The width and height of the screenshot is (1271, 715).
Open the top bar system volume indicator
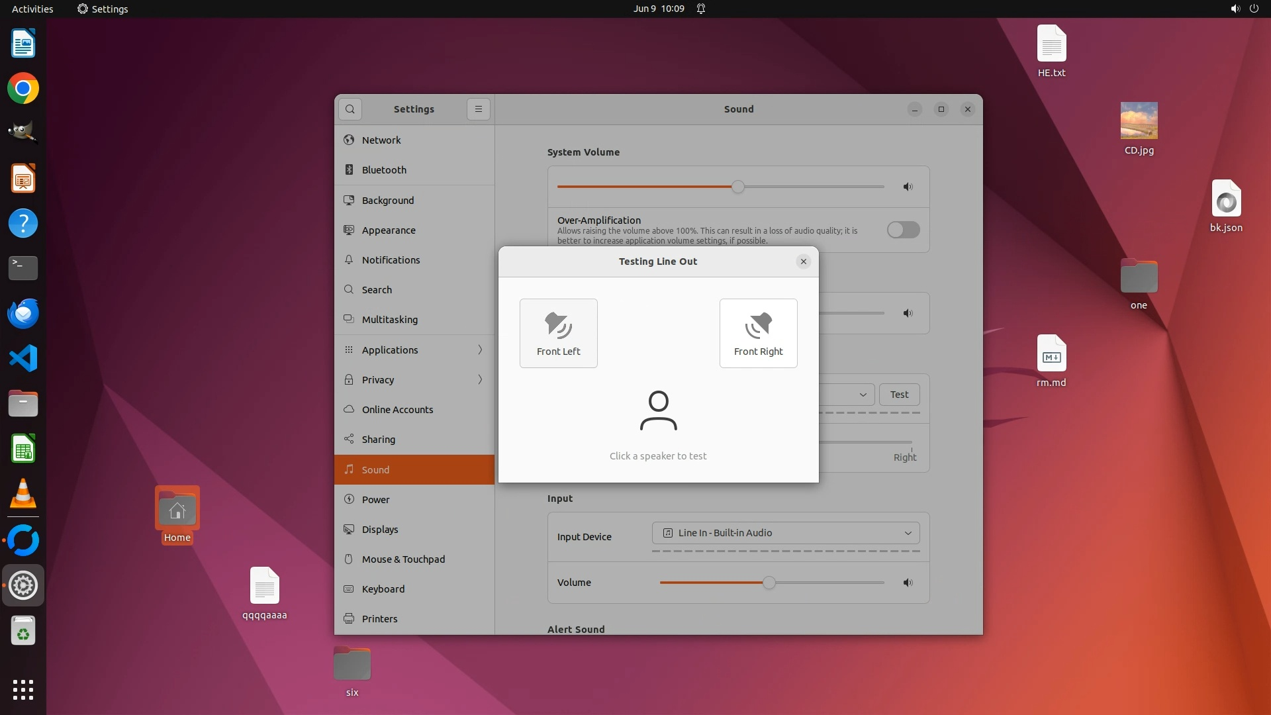pyautogui.click(x=1235, y=9)
